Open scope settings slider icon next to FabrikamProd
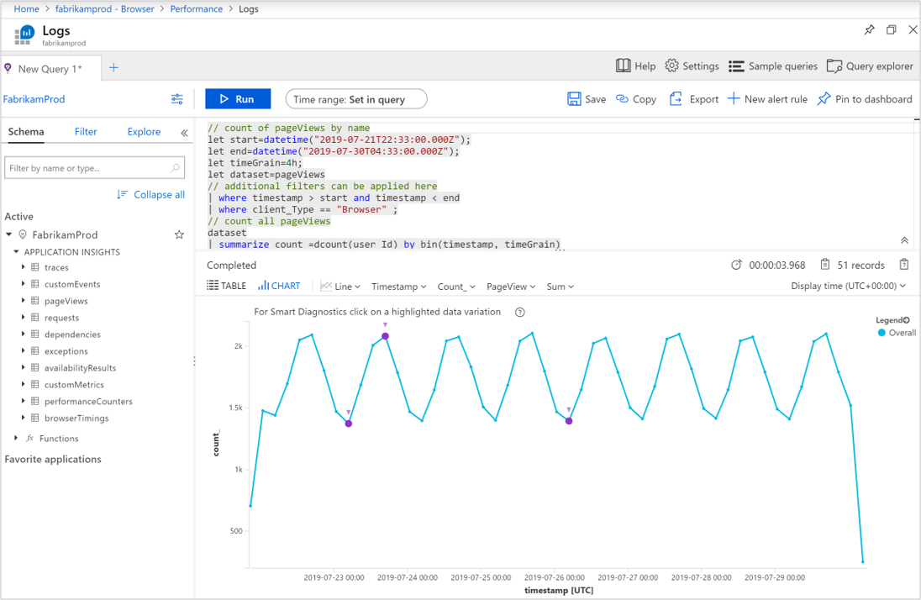The height and width of the screenshot is (600, 921). (x=176, y=99)
